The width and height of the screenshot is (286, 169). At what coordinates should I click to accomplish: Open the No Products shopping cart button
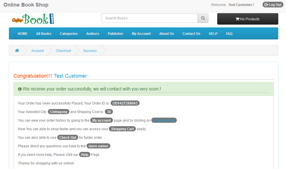[x=248, y=19]
